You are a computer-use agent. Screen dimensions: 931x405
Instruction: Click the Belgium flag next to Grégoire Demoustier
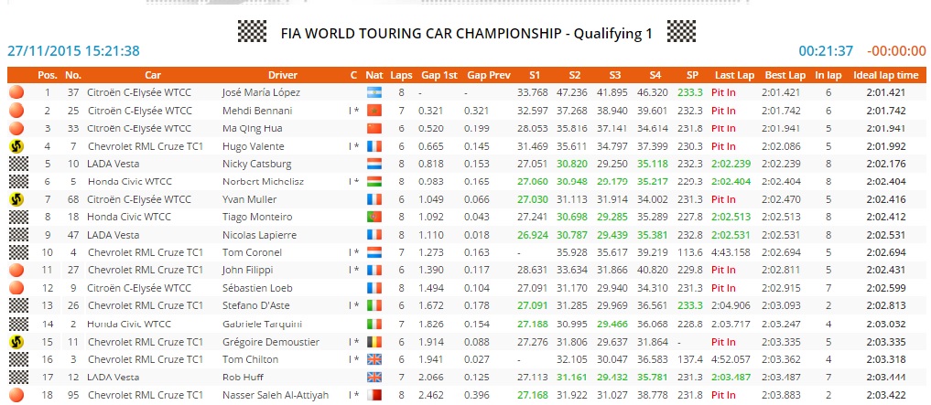point(373,341)
